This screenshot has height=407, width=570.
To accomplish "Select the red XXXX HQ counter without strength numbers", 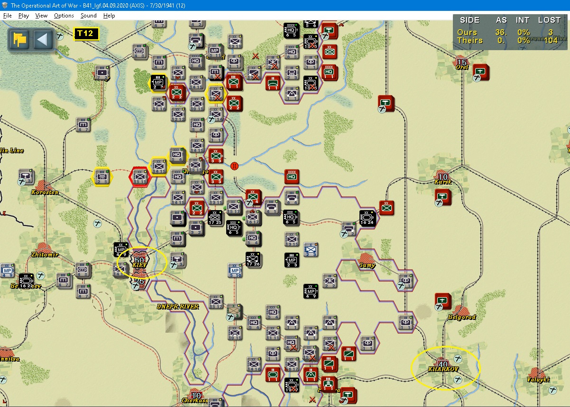I will [292, 177].
